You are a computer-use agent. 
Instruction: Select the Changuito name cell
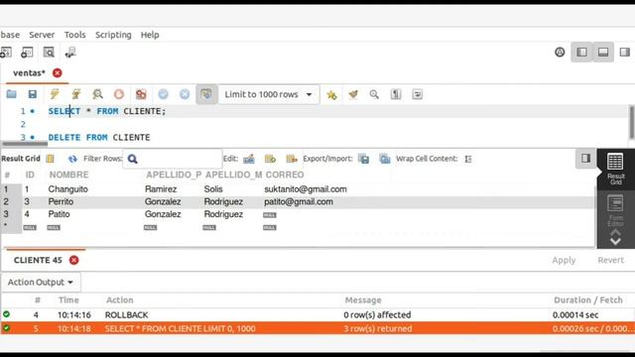[x=68, y=189]
